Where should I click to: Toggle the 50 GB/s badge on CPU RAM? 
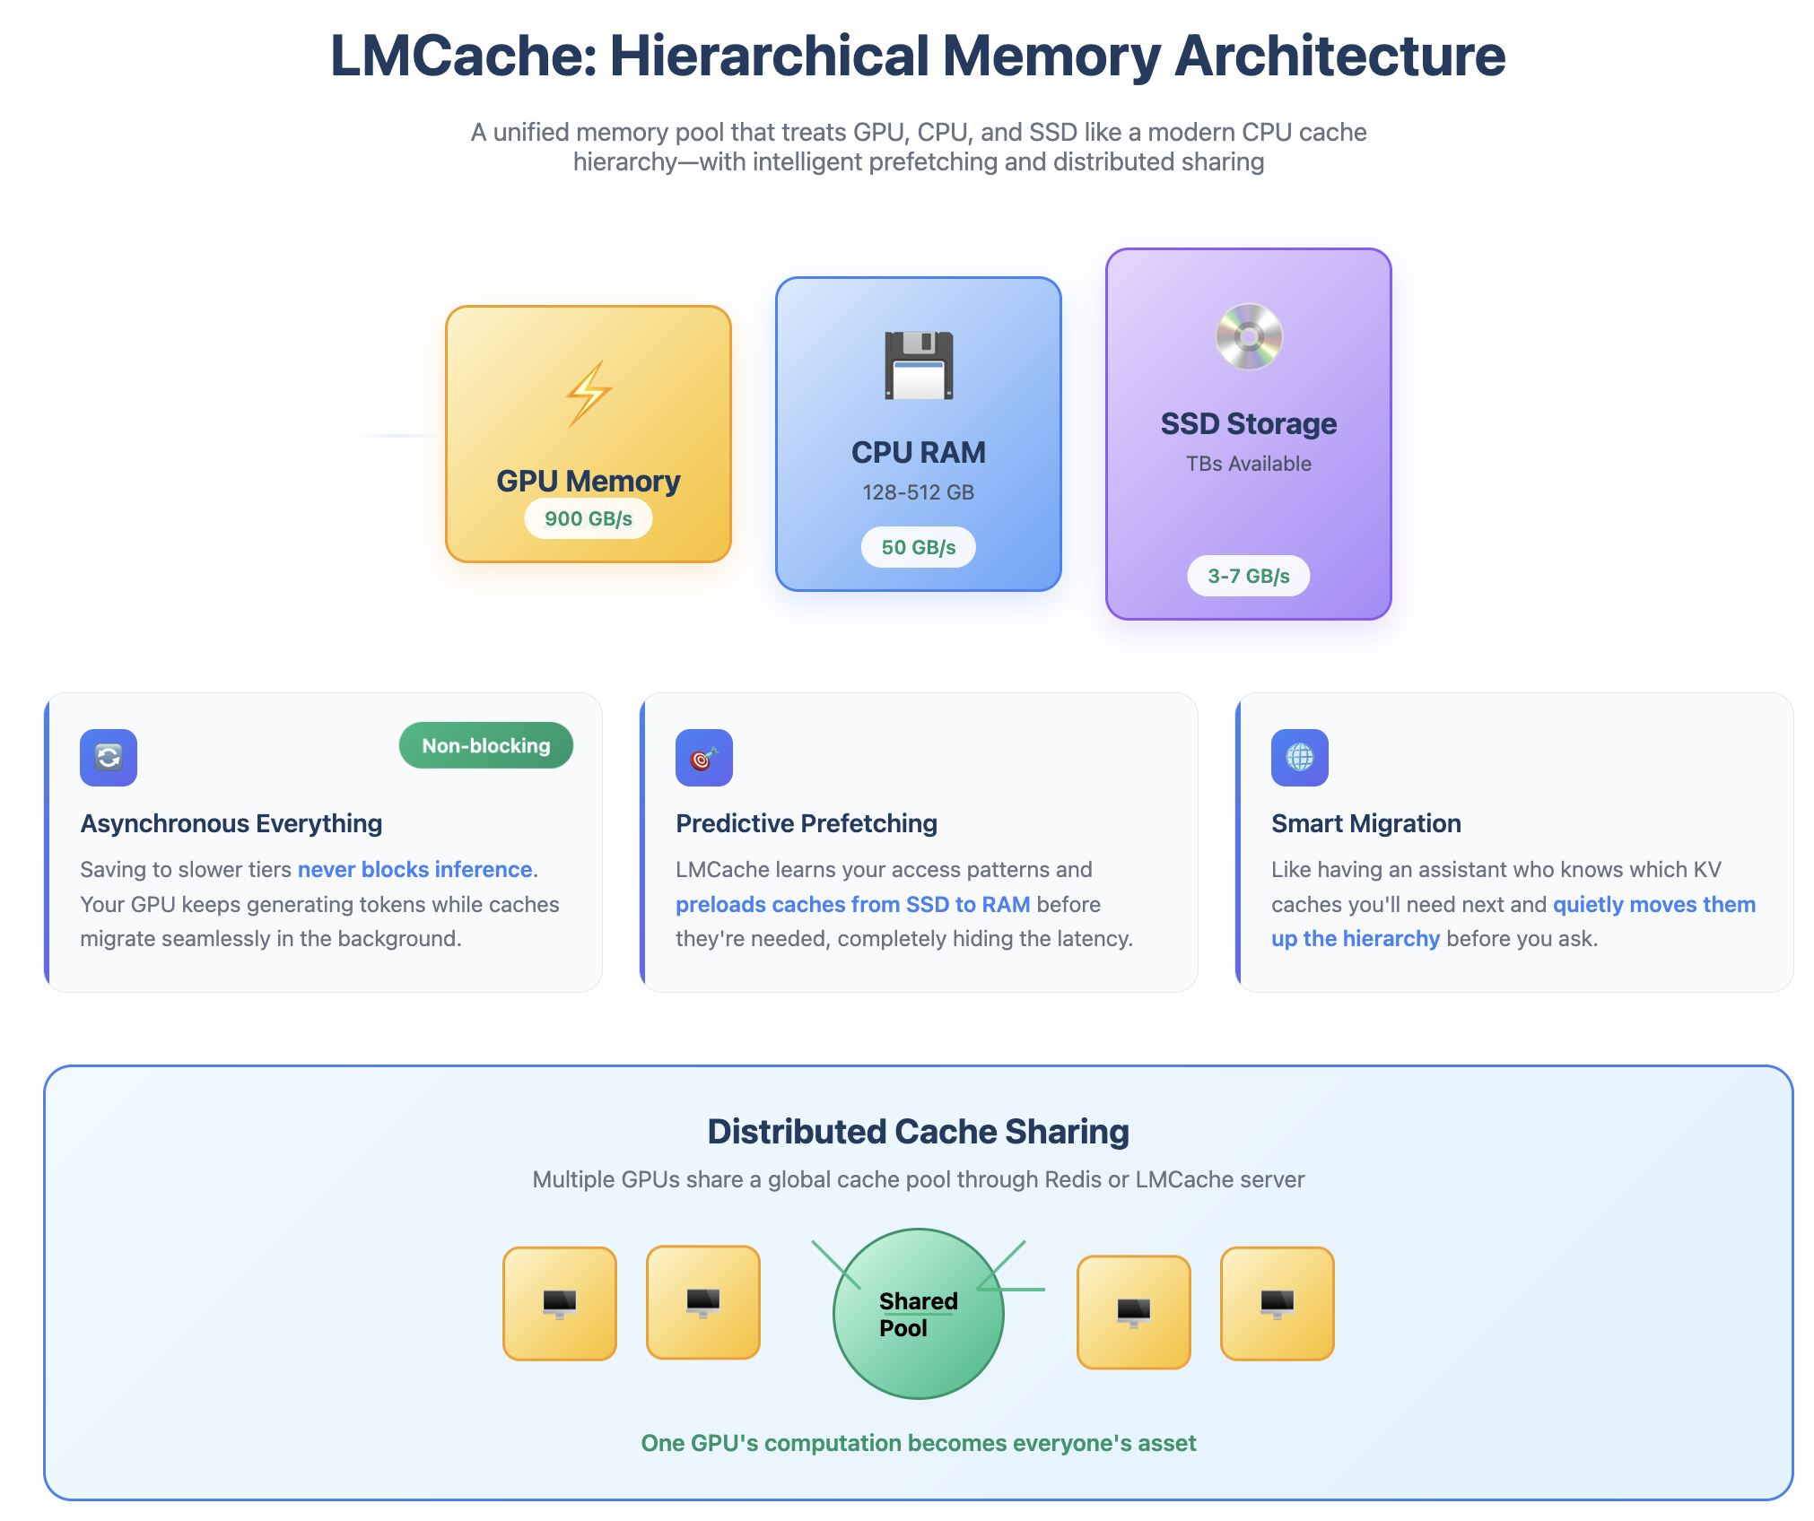tap(917, 546)
